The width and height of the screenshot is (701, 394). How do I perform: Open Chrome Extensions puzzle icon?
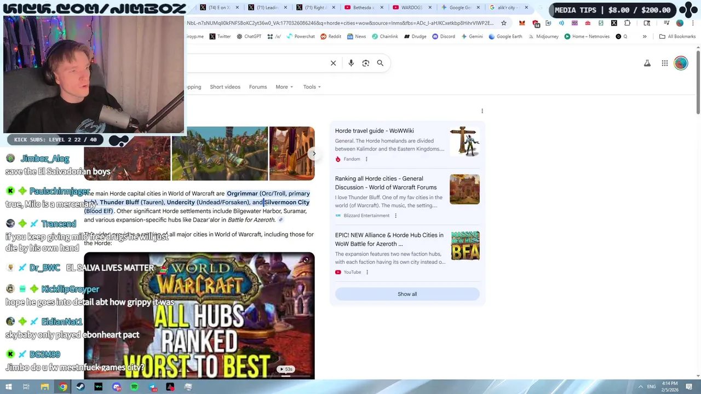(628, 23)
